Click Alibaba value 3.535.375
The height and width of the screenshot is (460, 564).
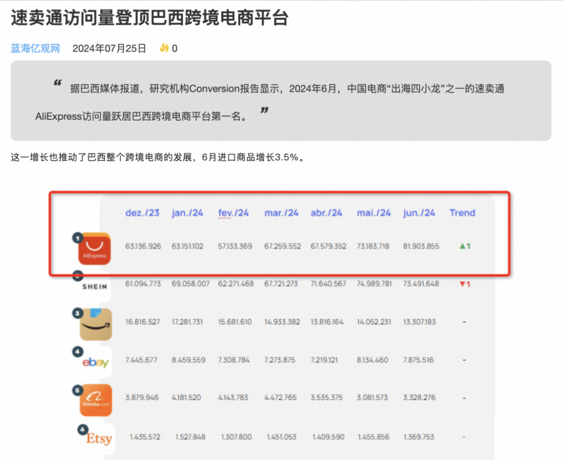[326, 398]
